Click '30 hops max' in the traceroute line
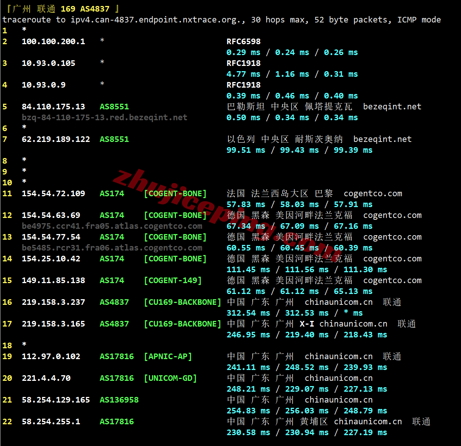461x446 pixels. click(x=279, y=20)
